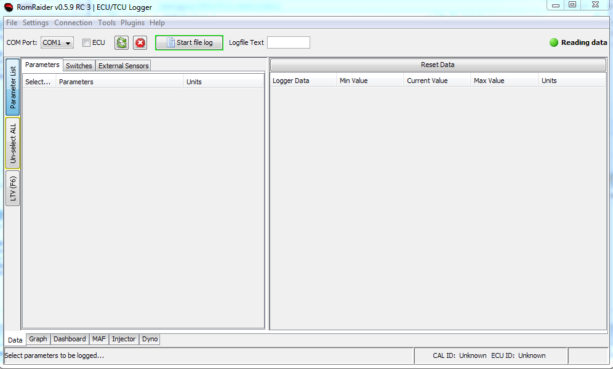Screen dimensions: 613x369
Task: Toggle the ECU checkbox
Action: point(87,43)
